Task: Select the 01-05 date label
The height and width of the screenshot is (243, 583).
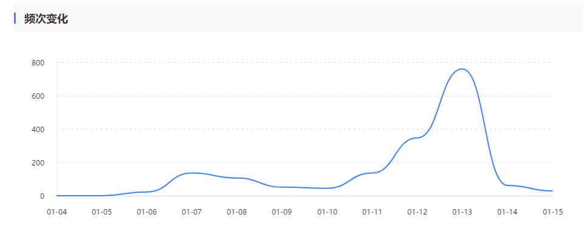Action: point(102,212)
